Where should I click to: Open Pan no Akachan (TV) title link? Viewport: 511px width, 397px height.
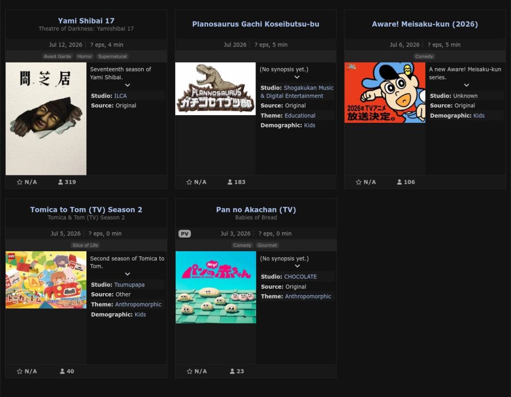(x=256, y=209)
